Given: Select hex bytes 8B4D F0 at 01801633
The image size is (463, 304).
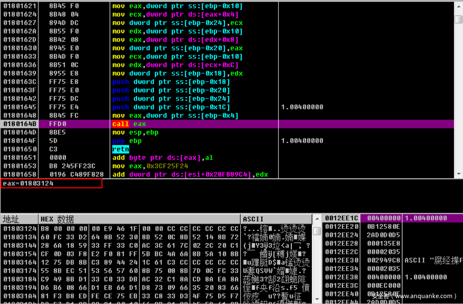Looking at the screenshot, I should point(64,56).
